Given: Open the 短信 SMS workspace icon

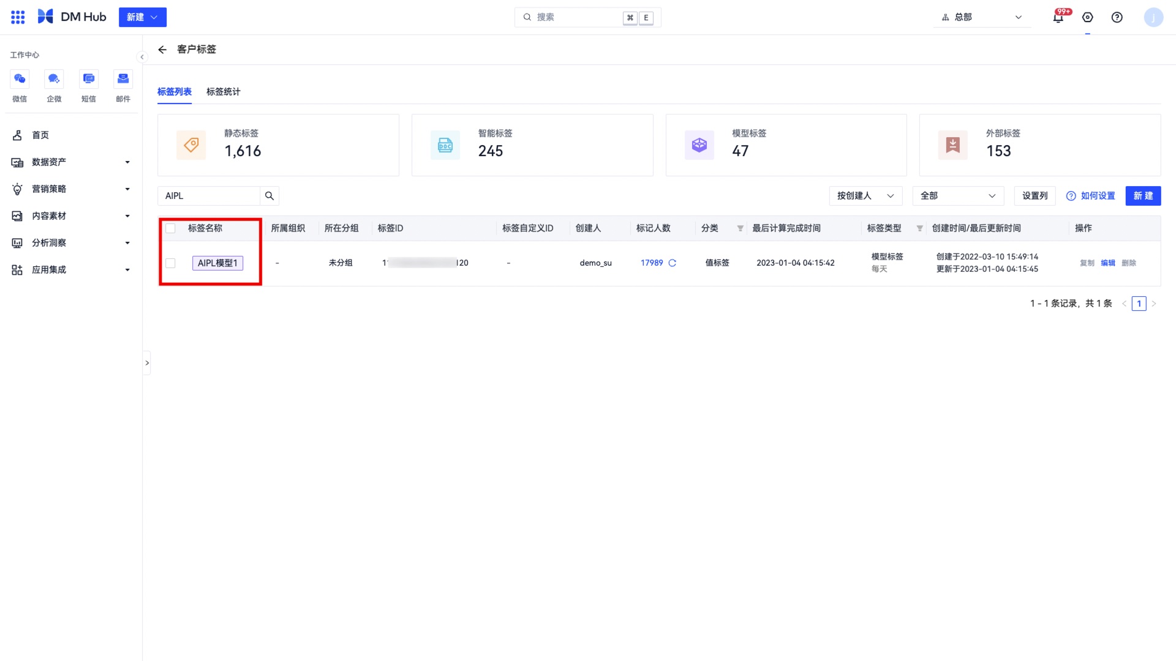Looking at the screenshot, I should (89, 79).
